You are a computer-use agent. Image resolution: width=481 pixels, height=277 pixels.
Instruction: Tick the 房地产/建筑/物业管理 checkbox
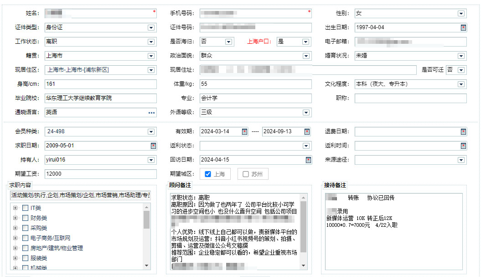pos(26,248)
